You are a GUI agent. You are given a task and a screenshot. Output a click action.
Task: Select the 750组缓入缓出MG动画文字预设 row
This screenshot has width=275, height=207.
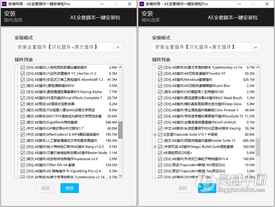(x=69, y=110)
